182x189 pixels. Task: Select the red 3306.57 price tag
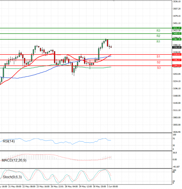tap(177, 60)
